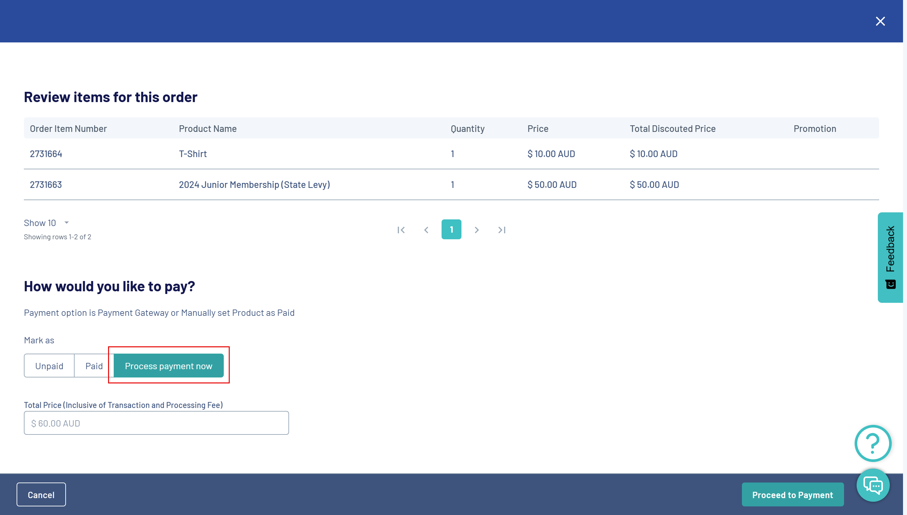Click the Total Price field
Screen dimensions: 907x515
pos(156,423)
